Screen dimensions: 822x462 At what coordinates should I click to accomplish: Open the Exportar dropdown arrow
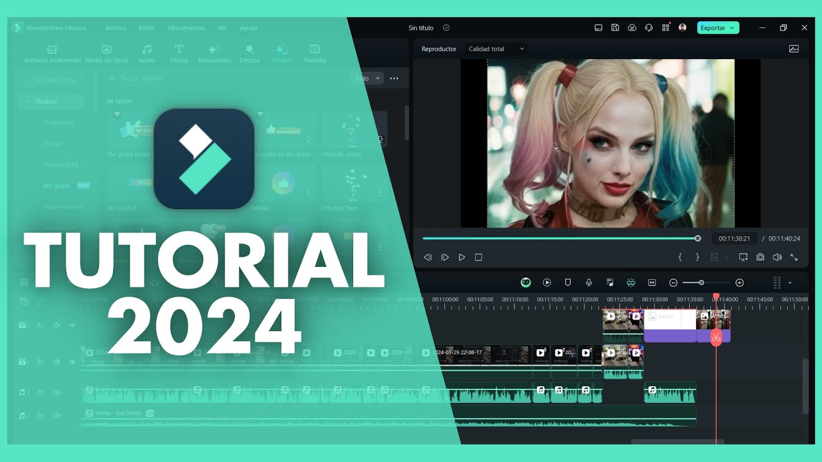(x=732, y=28)
